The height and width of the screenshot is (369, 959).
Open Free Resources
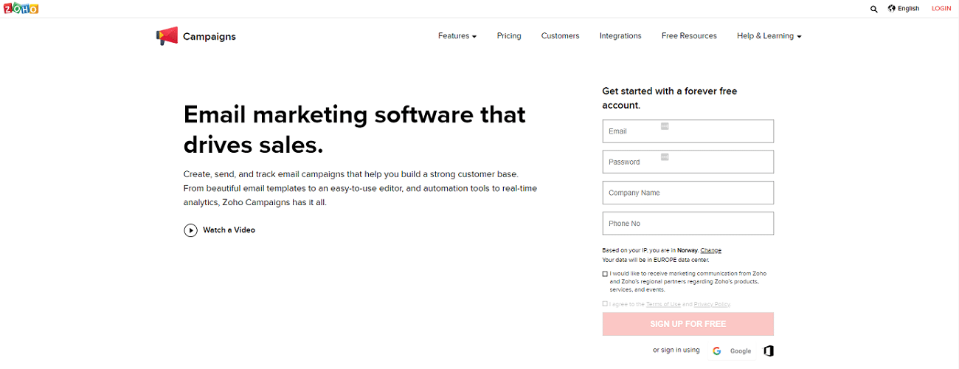(689, 35)
